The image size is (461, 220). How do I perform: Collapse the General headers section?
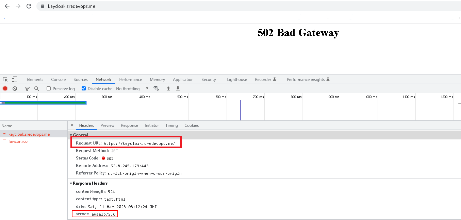71,135
